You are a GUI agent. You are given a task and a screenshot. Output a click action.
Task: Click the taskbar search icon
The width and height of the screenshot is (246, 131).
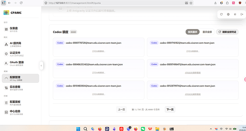click(x=85, y=129)
